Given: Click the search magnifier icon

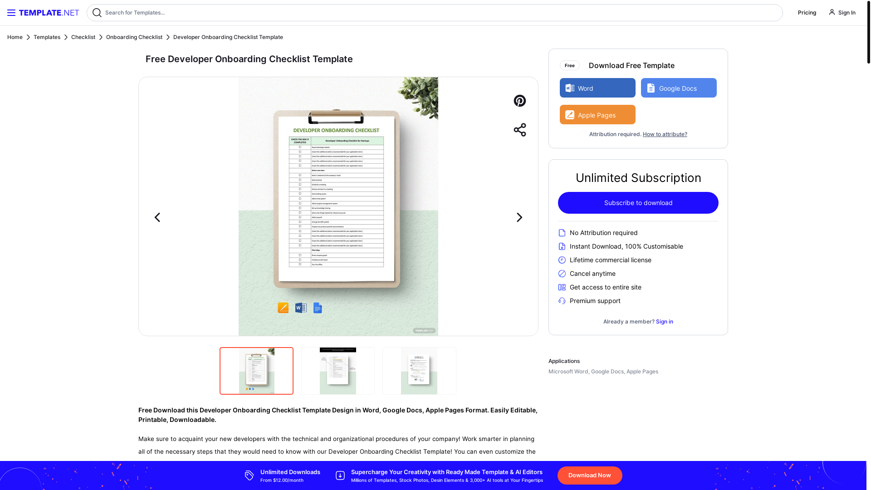Looking at the screenshot, I should (x=97, y=13).
